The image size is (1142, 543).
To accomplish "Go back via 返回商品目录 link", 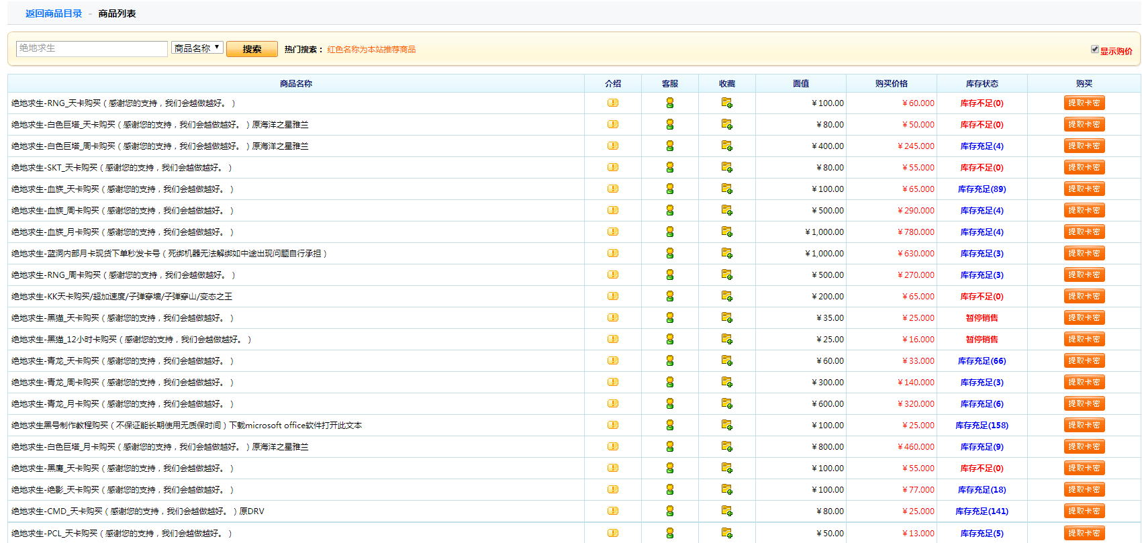I will pos(54,13).
